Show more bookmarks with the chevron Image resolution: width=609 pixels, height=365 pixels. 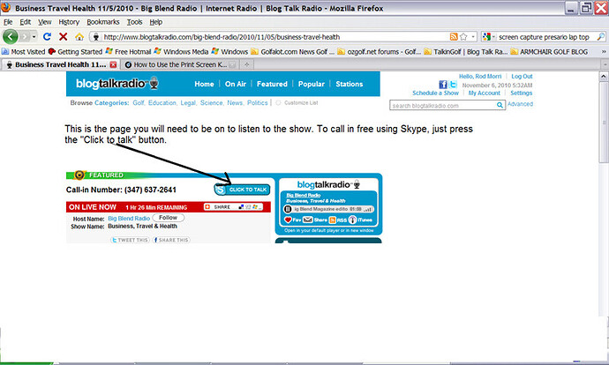click(604, 52)
